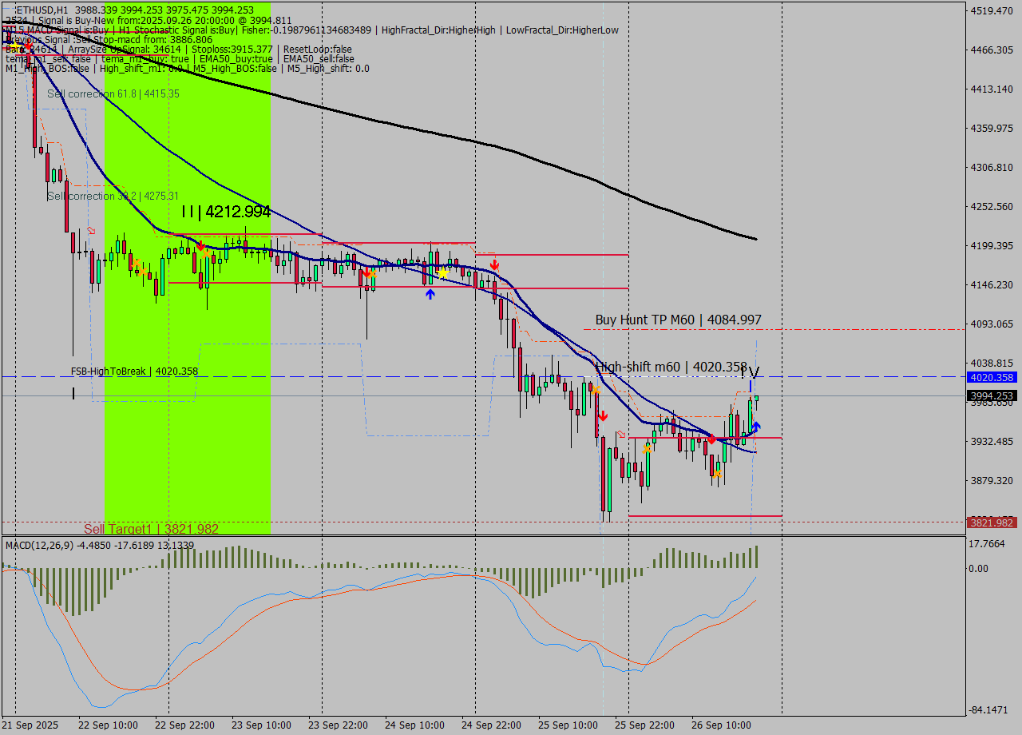Screen dimensions: 1022x735
Task: Select the Sell Target1 3821.982 text
Action: 150,529
